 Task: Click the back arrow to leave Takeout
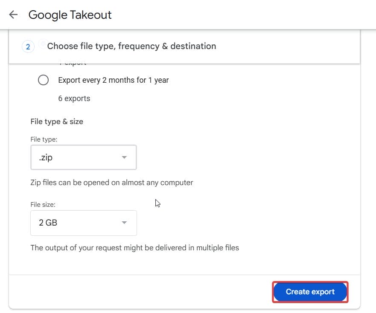[x=13, y=14]
